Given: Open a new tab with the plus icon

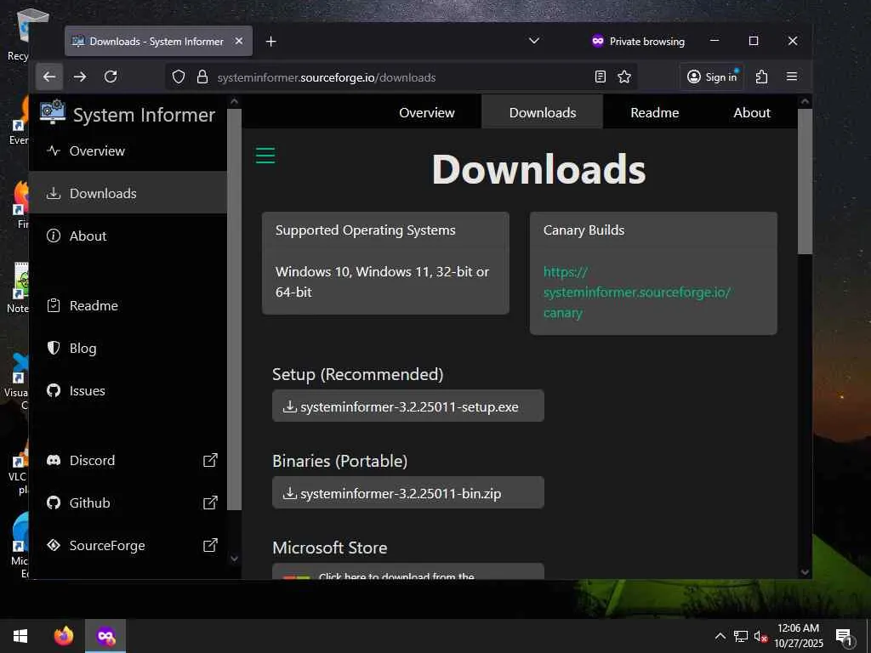Looking at the screenshot, I should pyautogui.click(x=271, y=42).
